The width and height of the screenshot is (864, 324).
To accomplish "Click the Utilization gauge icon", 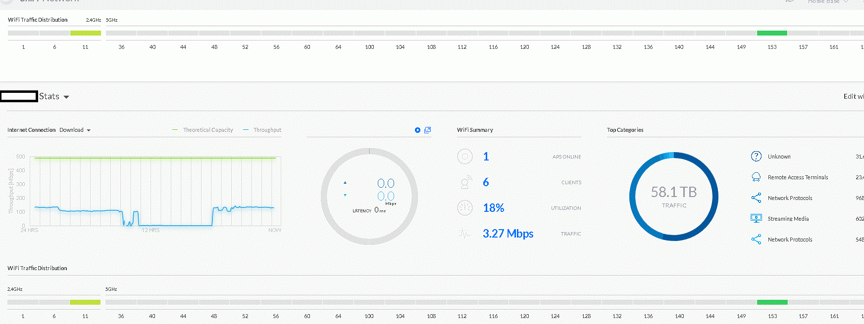I will click(465, 208).
